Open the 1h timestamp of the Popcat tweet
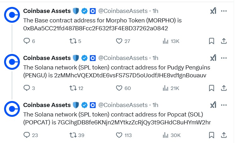 tap(155, 105)
